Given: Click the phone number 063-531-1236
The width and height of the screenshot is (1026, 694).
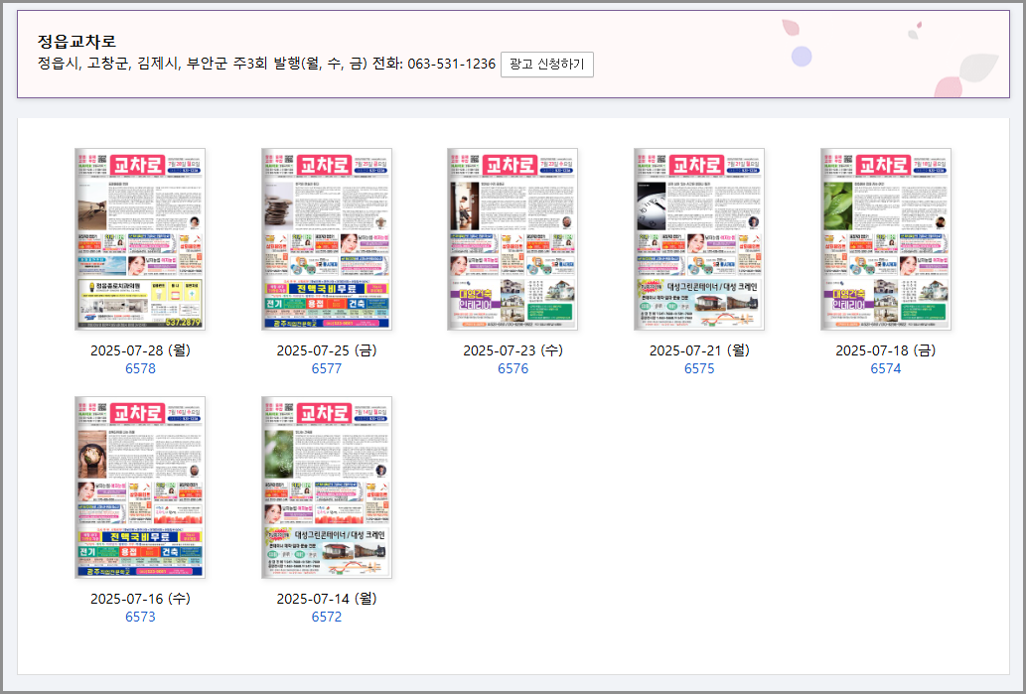Looking at the screenshot, I should 451,65.
